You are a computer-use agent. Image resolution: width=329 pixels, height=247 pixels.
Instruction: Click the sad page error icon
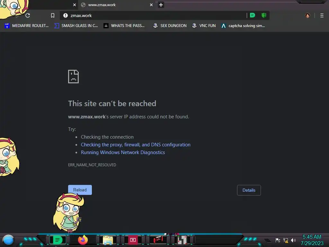[x=74, y=77]
